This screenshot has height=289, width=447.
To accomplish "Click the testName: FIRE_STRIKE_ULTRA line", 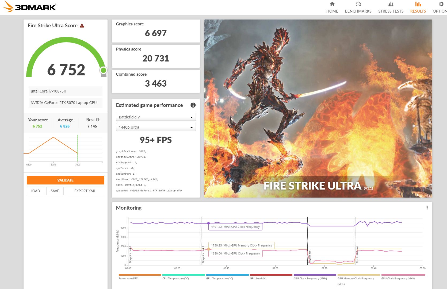I will click(x=137, y=179).
